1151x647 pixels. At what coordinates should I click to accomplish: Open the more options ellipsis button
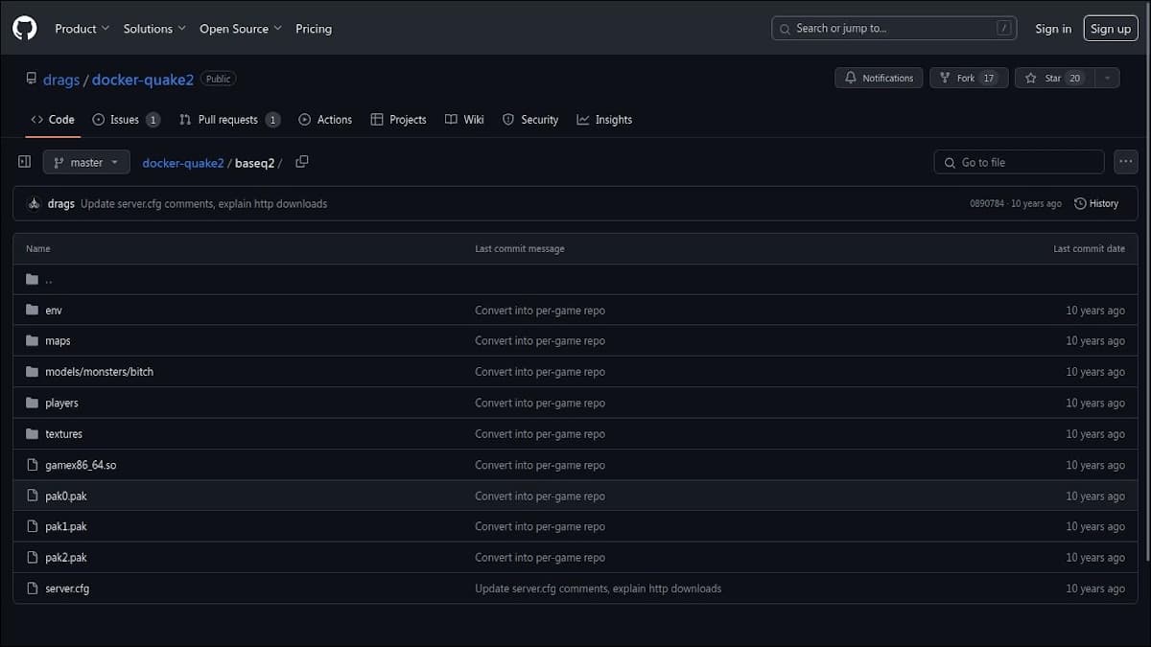point(1126,162)
